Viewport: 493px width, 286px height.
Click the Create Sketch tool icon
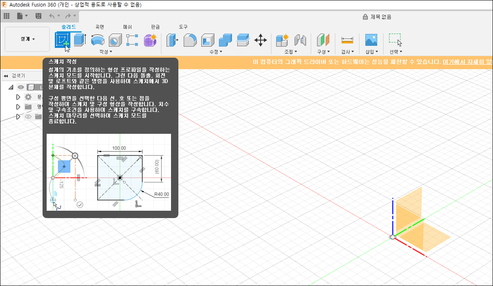(62, 40)
